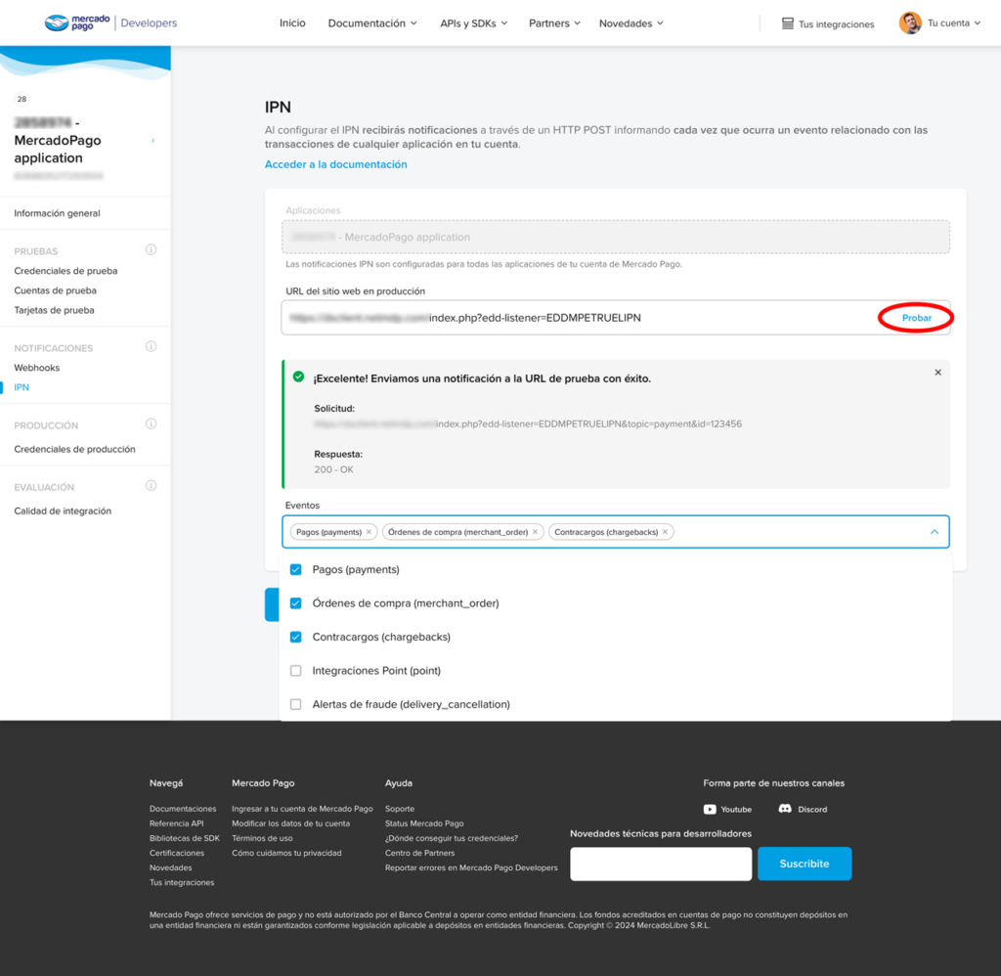Open the Tu cuenta dropdown
The height and width of the screenshot is (976, 1001).
click(x=954, y=23)
